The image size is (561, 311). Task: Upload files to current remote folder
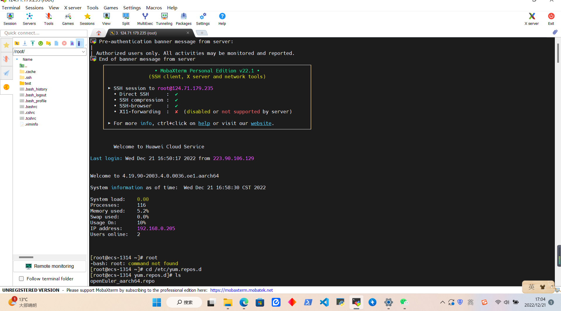coord(33,43)
